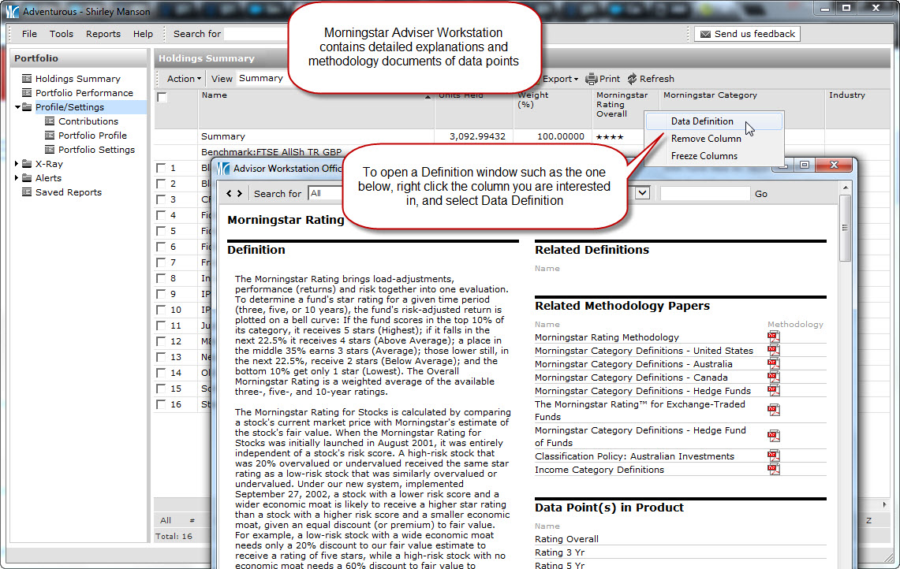Viewport: 900px width, 569px height.
Task: Expand the X-Ray tree node
Action: click(17, 164)
